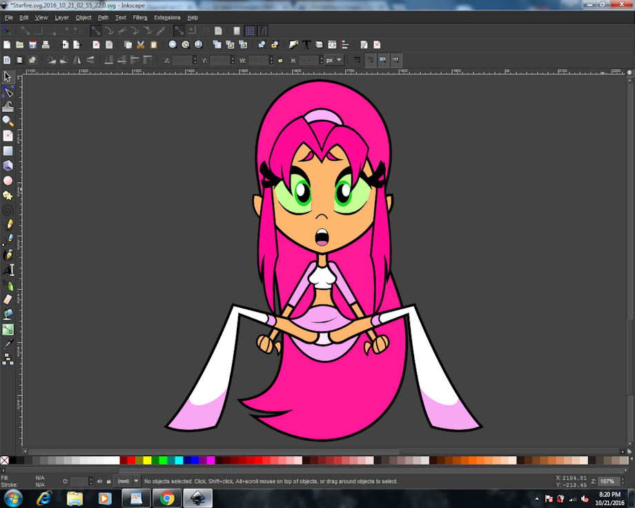
Task: Toggle the width-height lock icon
Action: point(280,60)
